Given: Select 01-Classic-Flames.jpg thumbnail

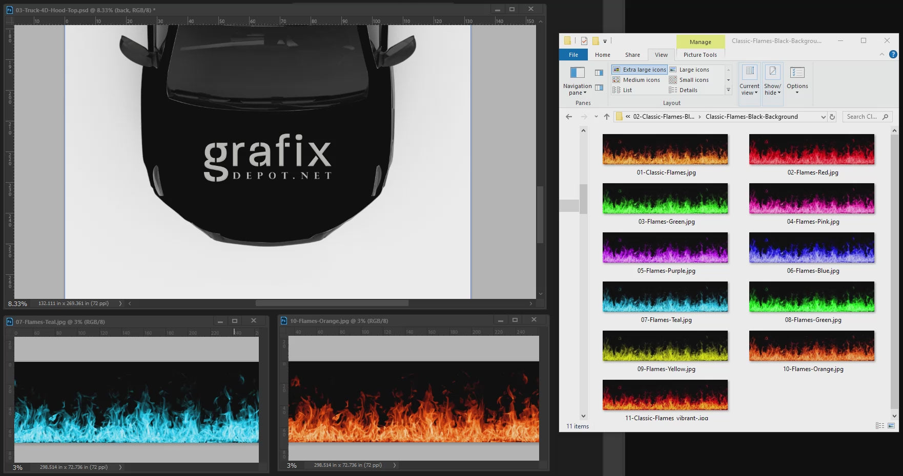Looking at the screenshot, I should click(665, 149).
